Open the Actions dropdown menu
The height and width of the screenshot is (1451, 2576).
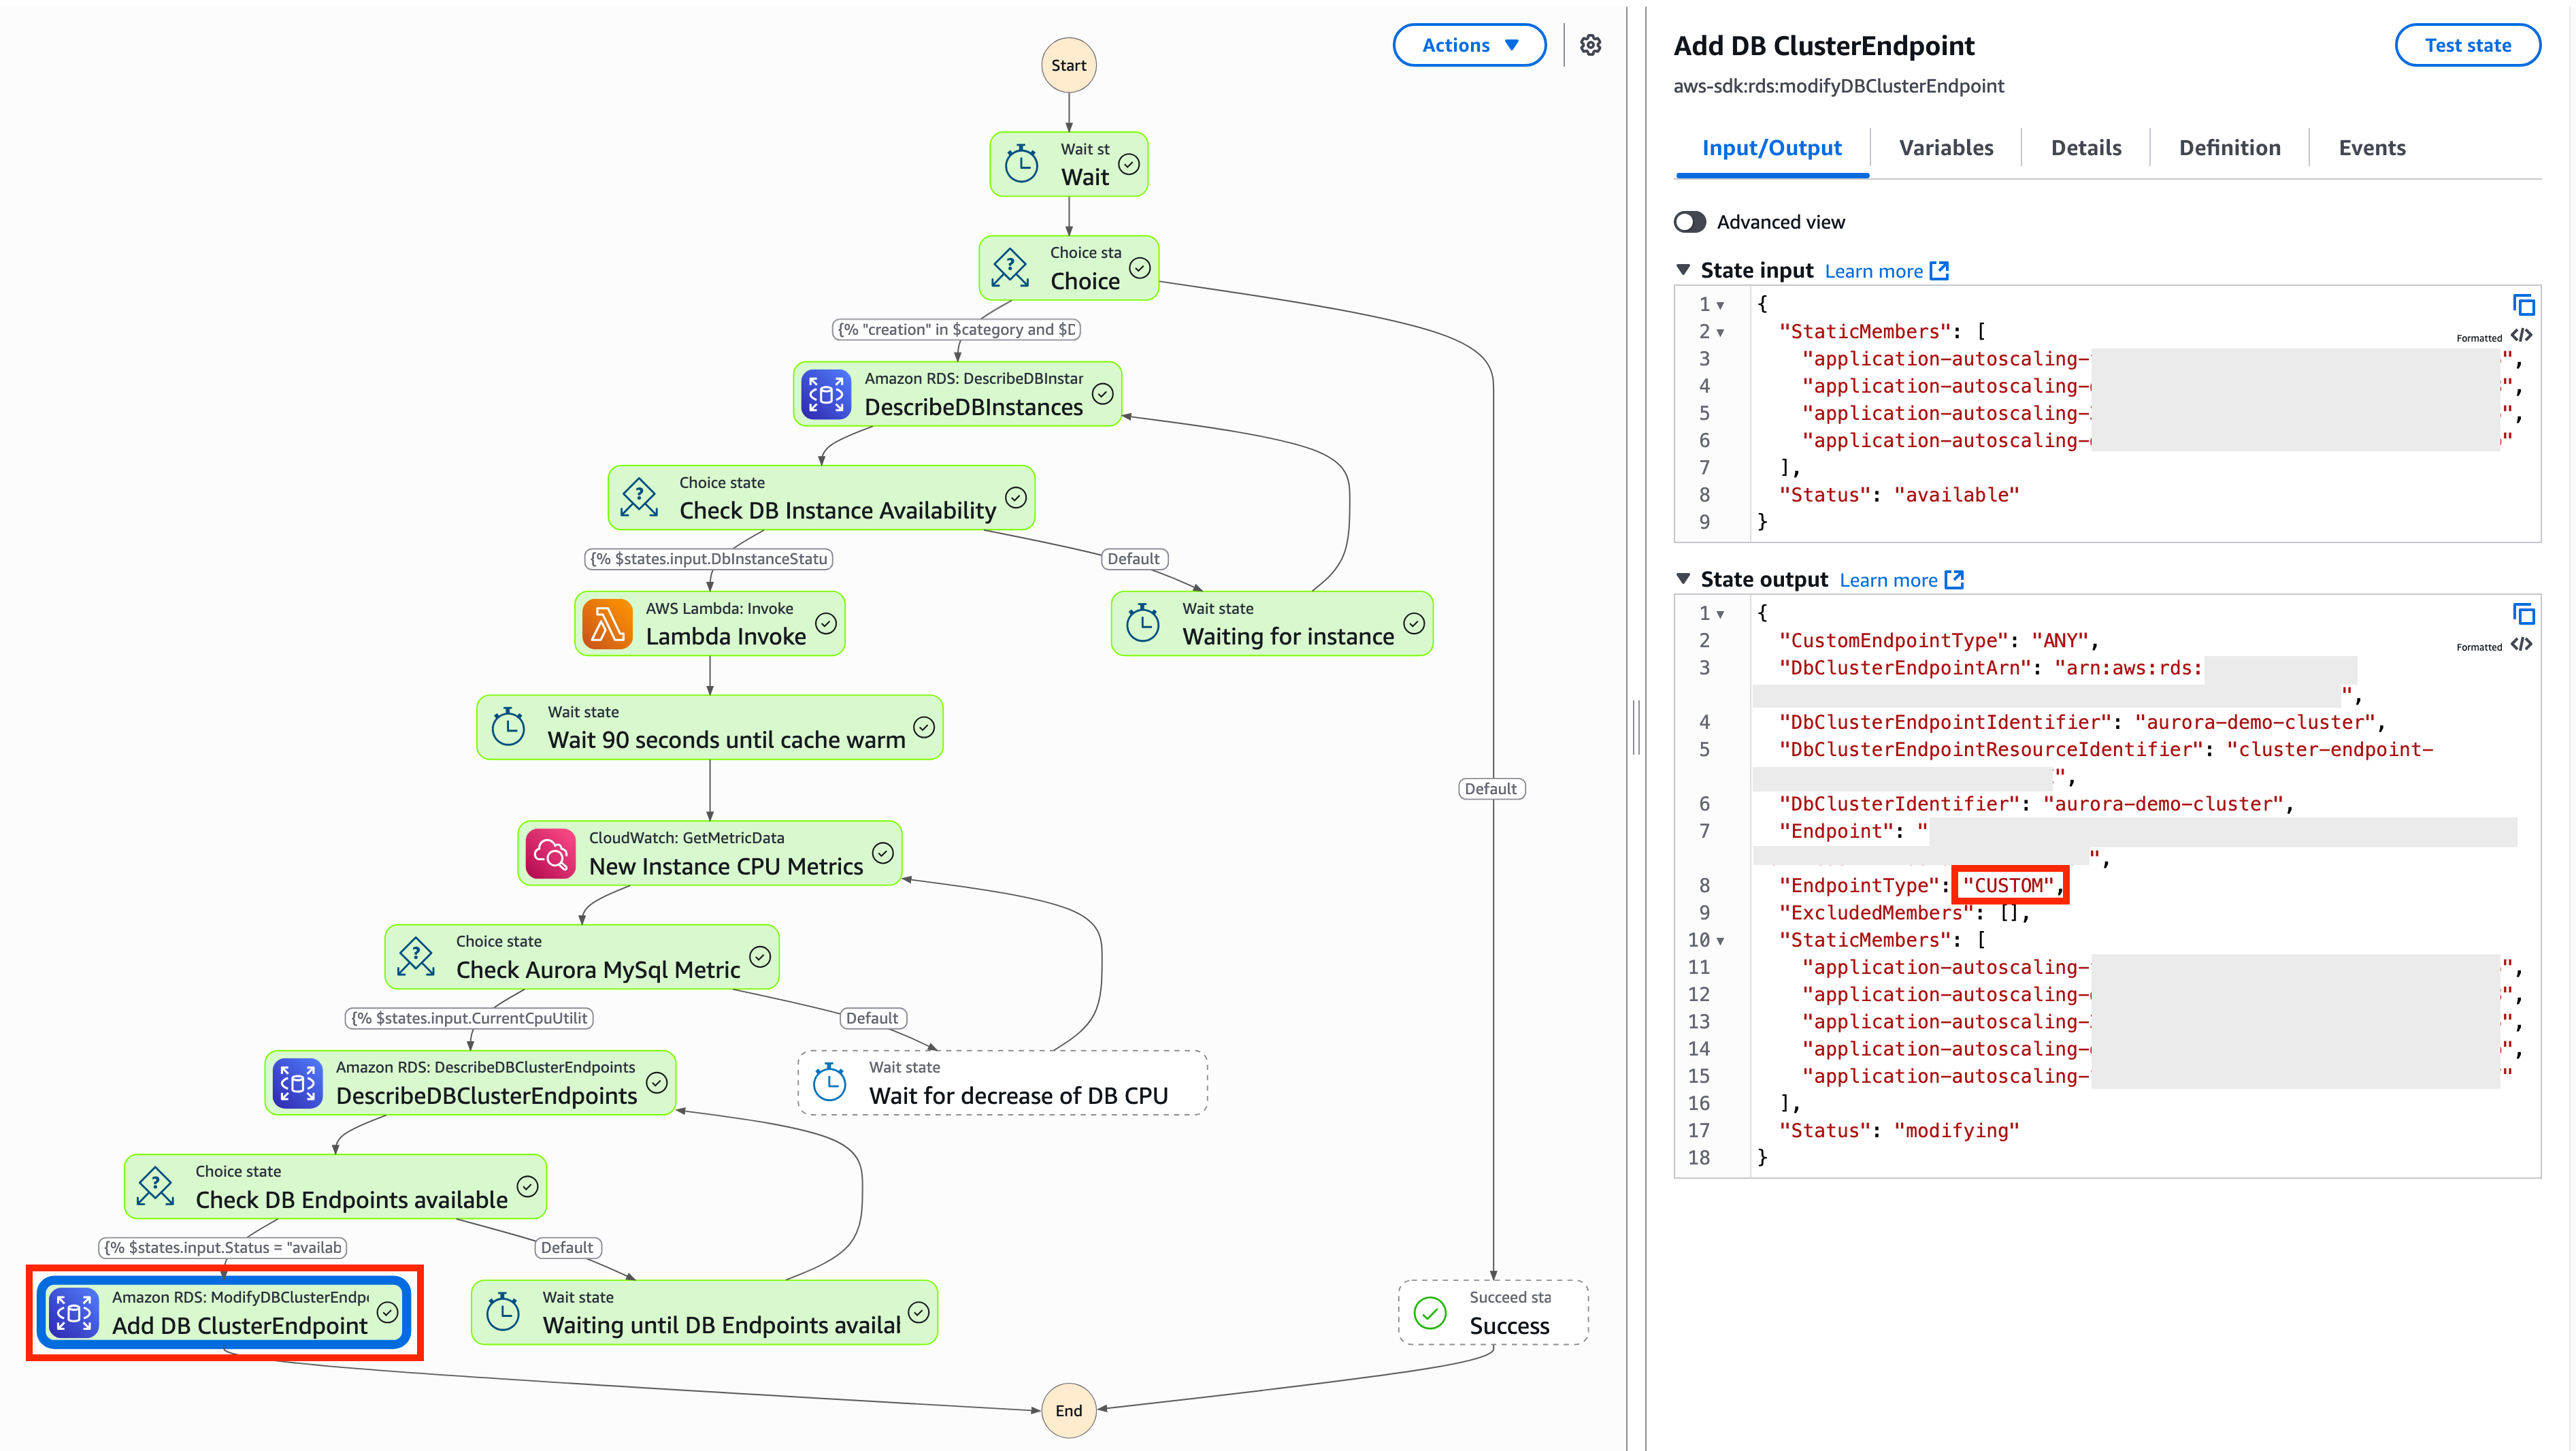(x=1469, y=45)
